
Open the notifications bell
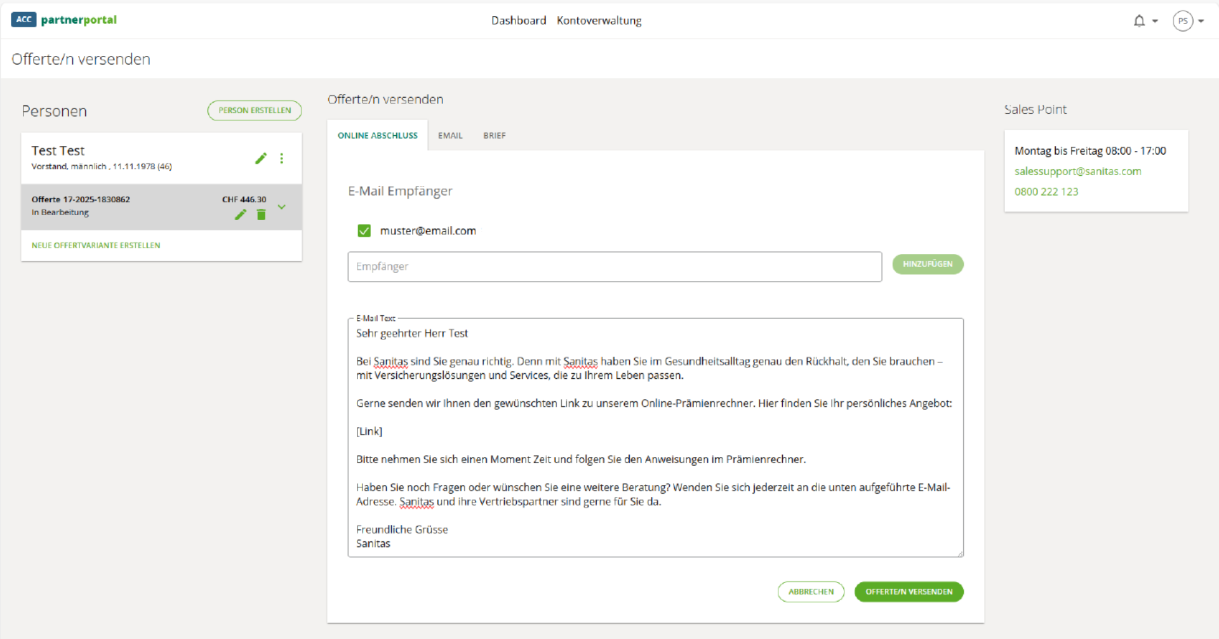coord(1139,21)
